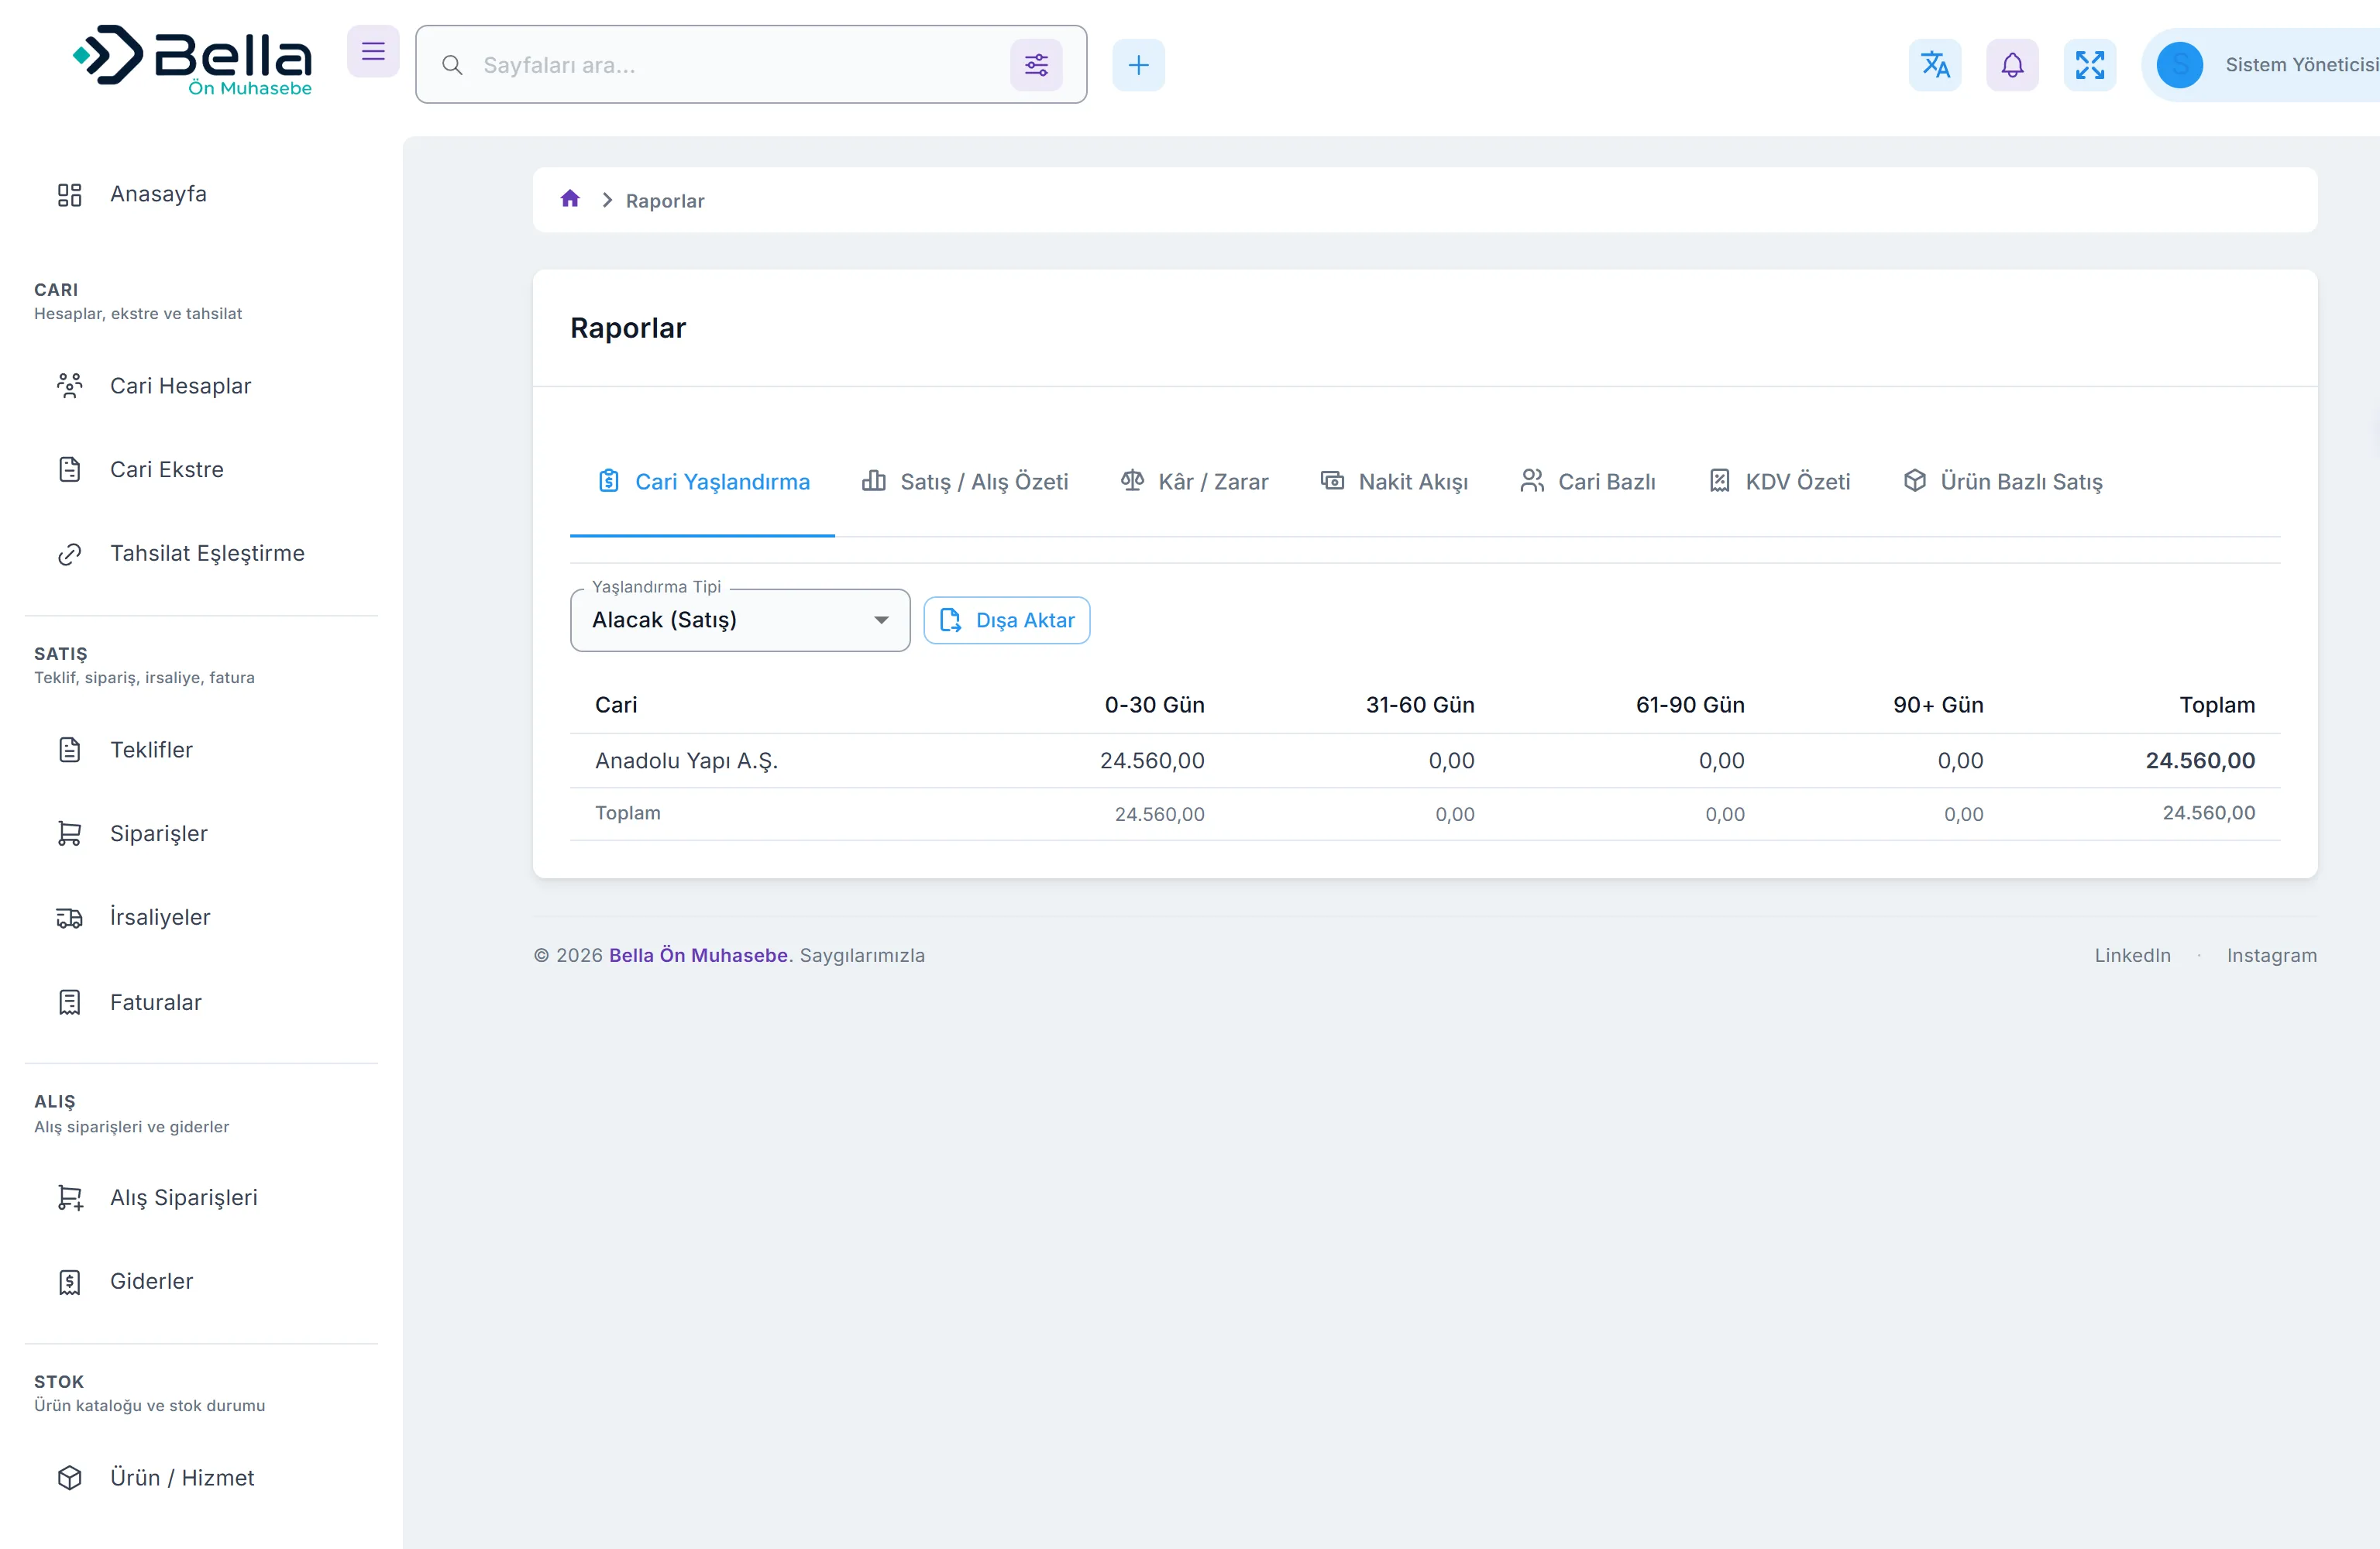Click the plus quick-add button
The width and height of the screenshot is (2380, 1549).
(1138, 65)
